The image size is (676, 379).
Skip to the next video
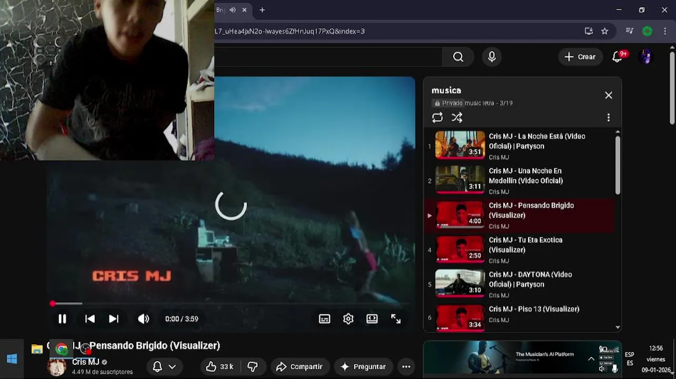click(x=113, y=318)
